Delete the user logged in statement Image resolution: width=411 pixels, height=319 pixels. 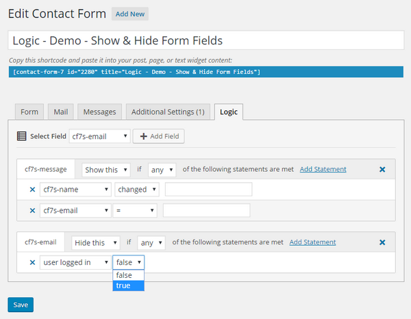coord(32,262)
